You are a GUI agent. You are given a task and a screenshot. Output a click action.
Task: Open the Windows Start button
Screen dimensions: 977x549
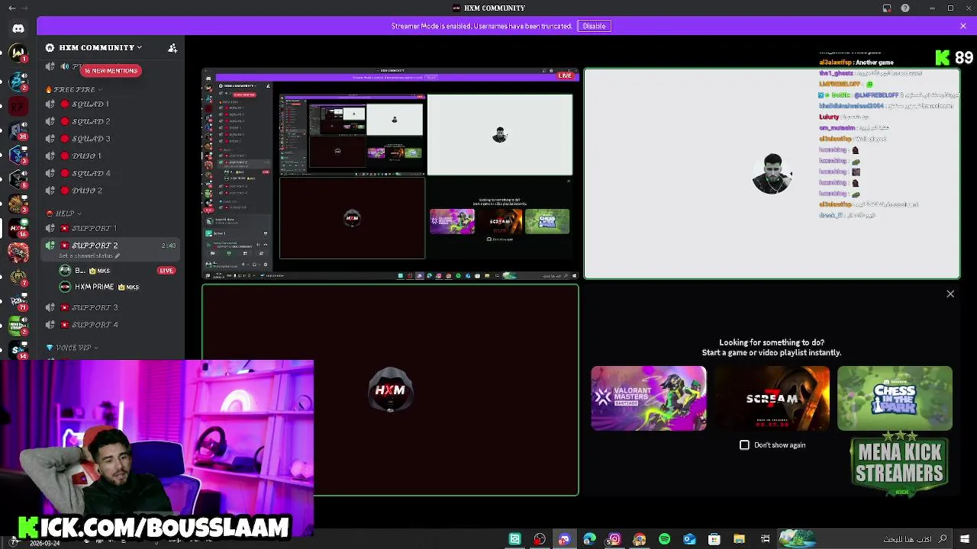tap(966, 539)
